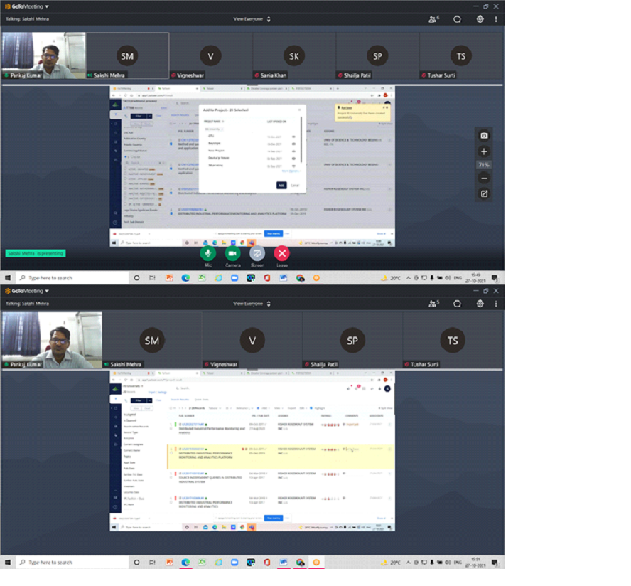
Task: Open participants list icon in top meeting
Action: 433,19
